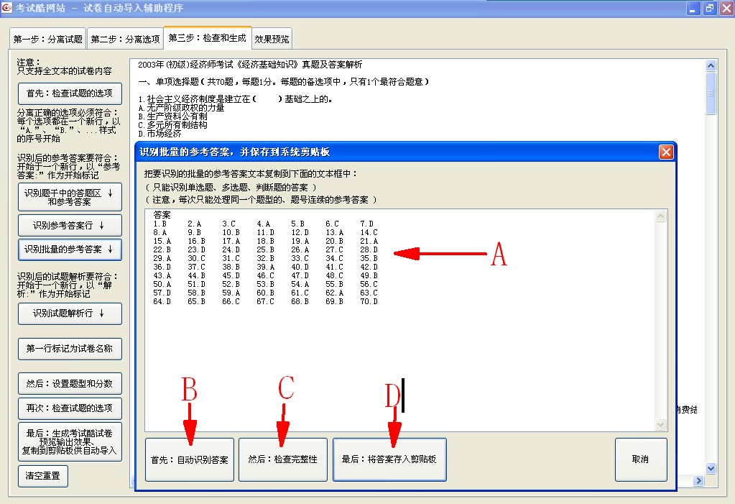This screenshot has height=504, width=735.
Task: Click the main document's scroll down arrow
Action: (711, 468)
